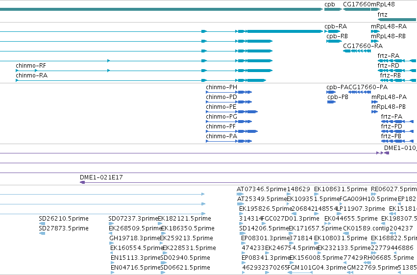Click the EK044655.5prime EST label
Image resolution: width=417 pixels, height=275 pixels.
(x=351, y=219)
